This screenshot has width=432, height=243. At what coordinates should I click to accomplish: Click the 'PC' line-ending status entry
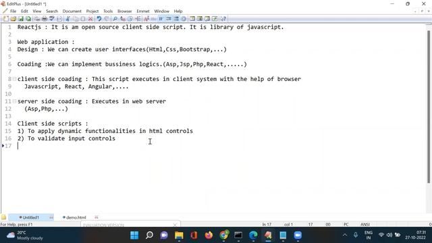[346, 225]
